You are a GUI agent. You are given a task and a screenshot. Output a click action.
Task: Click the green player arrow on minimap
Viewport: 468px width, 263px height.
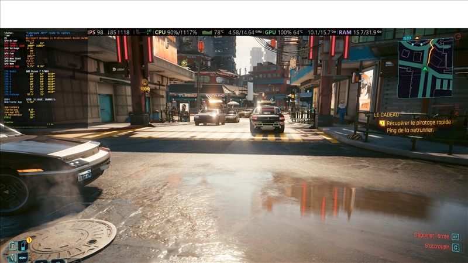(x=425, y=69)
